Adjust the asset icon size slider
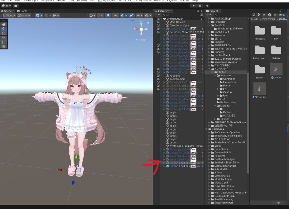Image resolution: width=289 pixels, height=209 pixels. (279, 203)
